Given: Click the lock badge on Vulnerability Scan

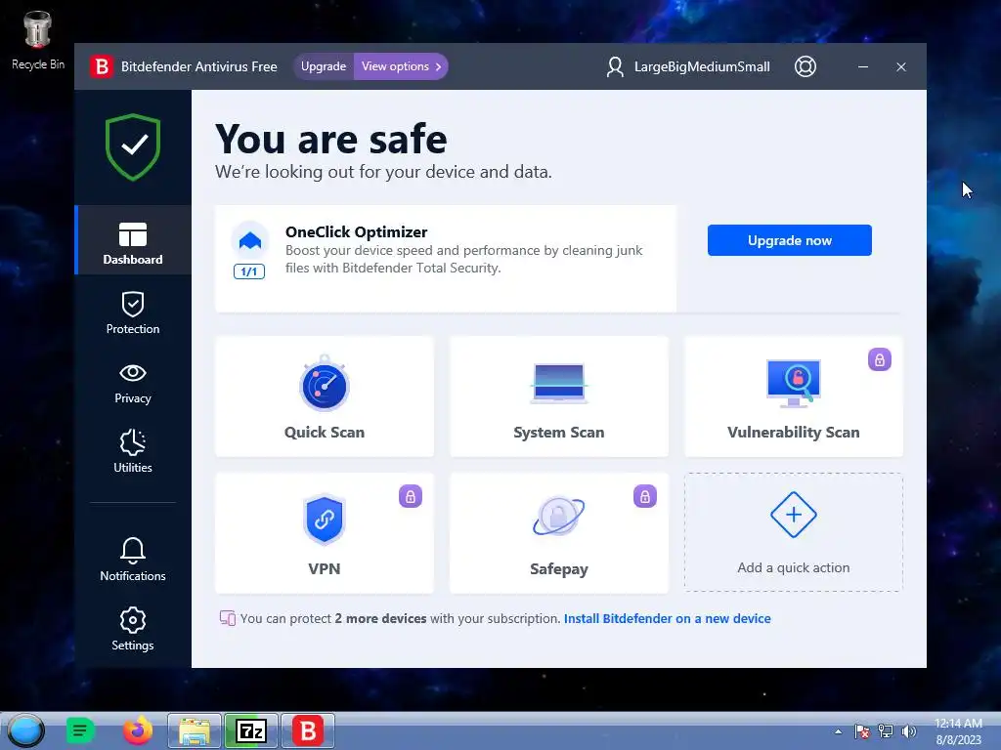Looking at the screenshot, I should coord(879,359).
